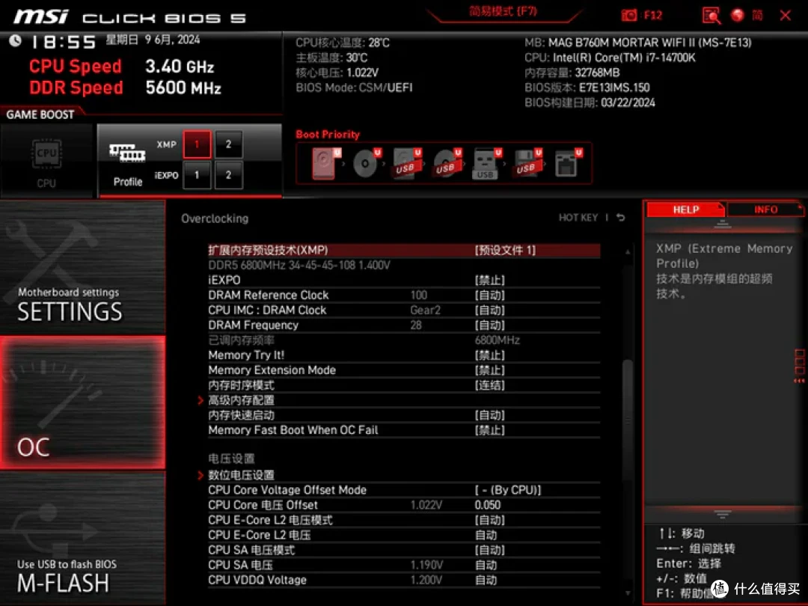The height and width of the screenshot is (606, 808).
Task: Click the GAME BOOST label
Action: point(40,114)
